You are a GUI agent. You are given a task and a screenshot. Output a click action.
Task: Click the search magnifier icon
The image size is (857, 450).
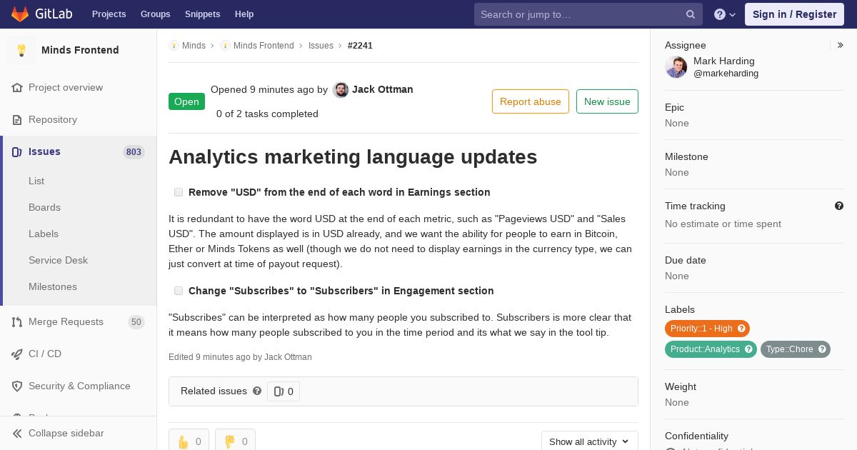[x=691, y=14]
